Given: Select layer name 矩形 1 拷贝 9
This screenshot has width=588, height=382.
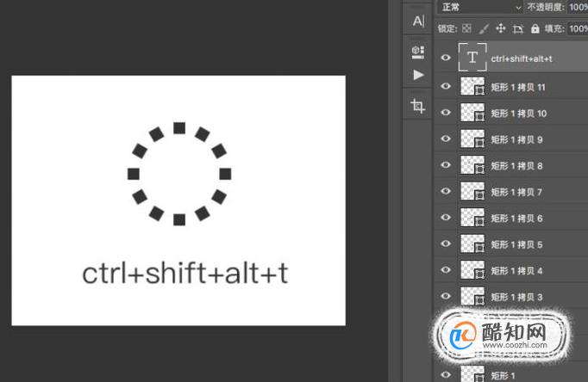Looking at the screenshot, I should tap(516, 139).
